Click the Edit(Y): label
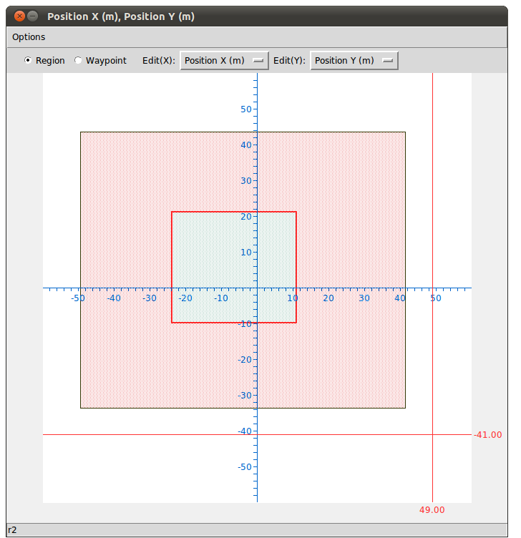Screen dimensions: 521x538 click(289, 60)
